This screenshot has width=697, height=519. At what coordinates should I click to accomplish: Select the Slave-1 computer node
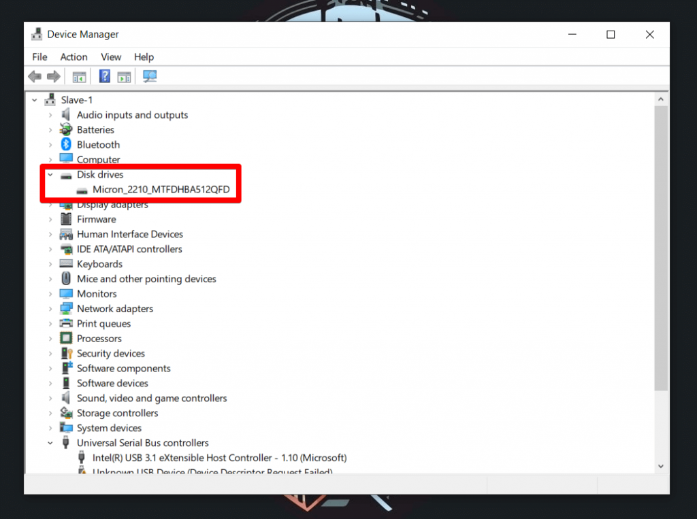click(77, 99)
